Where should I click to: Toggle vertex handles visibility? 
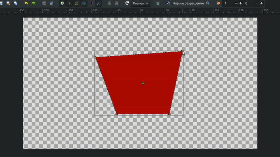coord(70,3)
